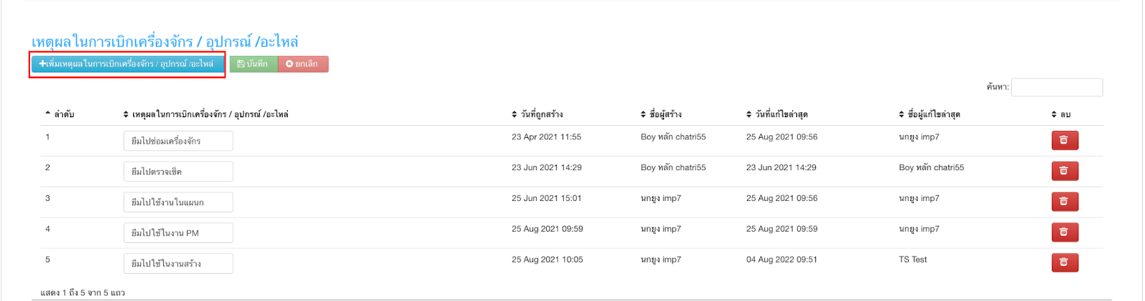The height and width of the screenshot is (301, 1145).
Task: Sort by created date column (วันที่ถูกสร้าง)
Action: 537,114
